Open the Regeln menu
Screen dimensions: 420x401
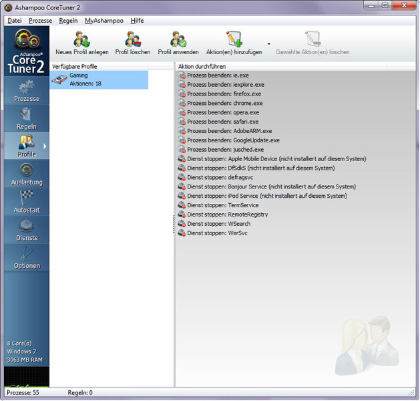(68, 21)
